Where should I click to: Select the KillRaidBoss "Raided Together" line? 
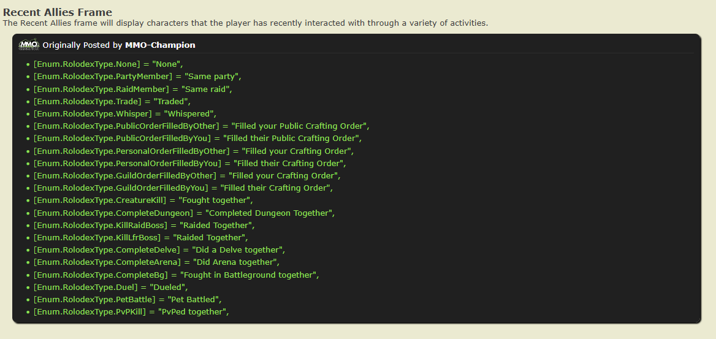(144, 225)
